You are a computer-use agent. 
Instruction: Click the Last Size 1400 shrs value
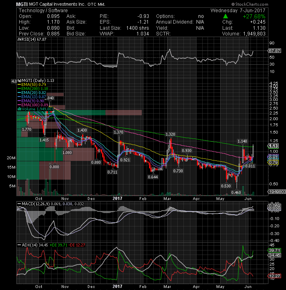(137, 28)
